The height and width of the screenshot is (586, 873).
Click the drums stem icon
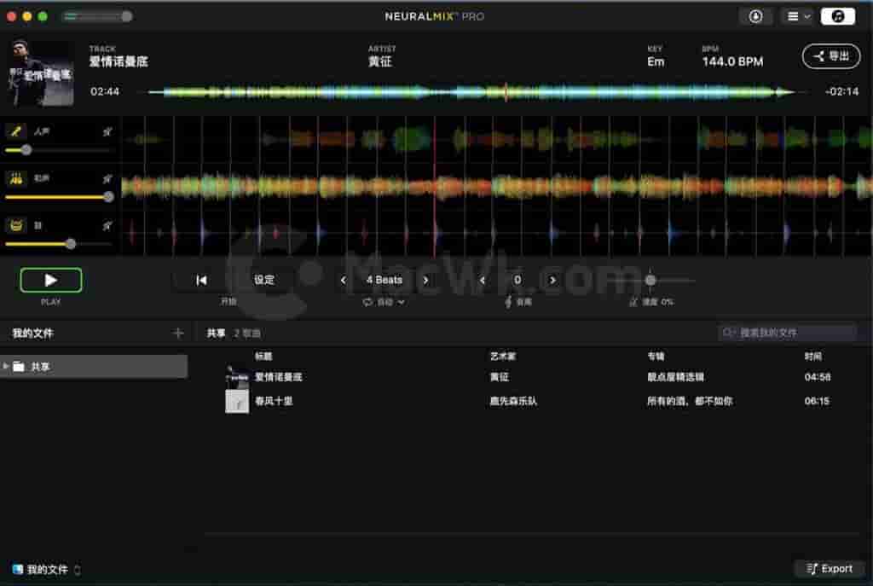[x=16, y=225]
